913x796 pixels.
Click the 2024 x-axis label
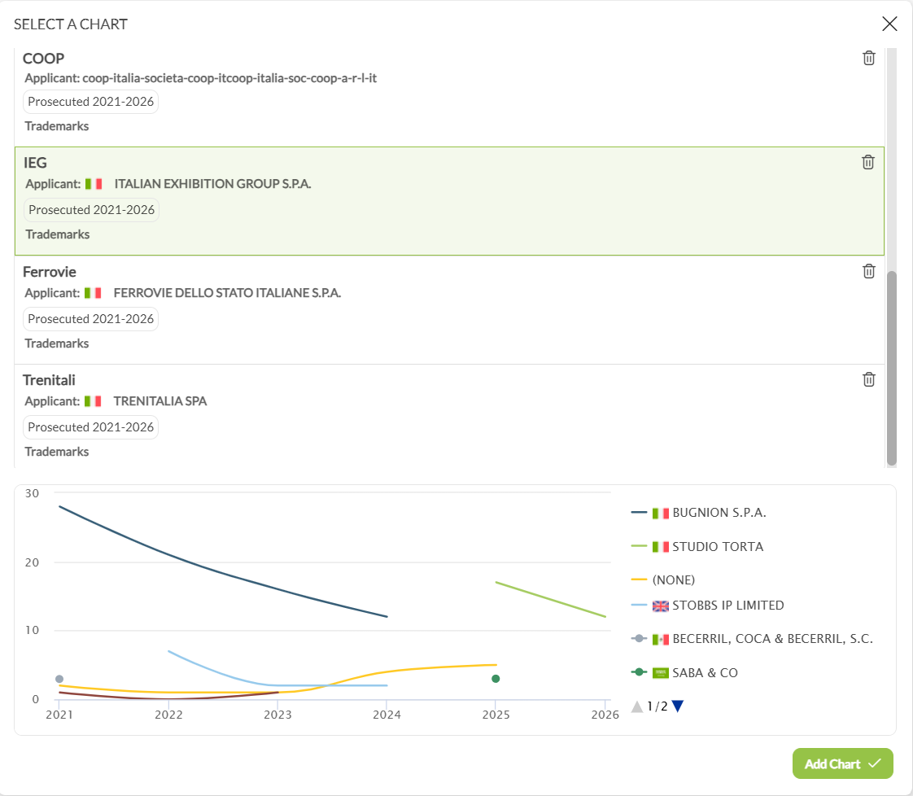(x=387, y=715)
